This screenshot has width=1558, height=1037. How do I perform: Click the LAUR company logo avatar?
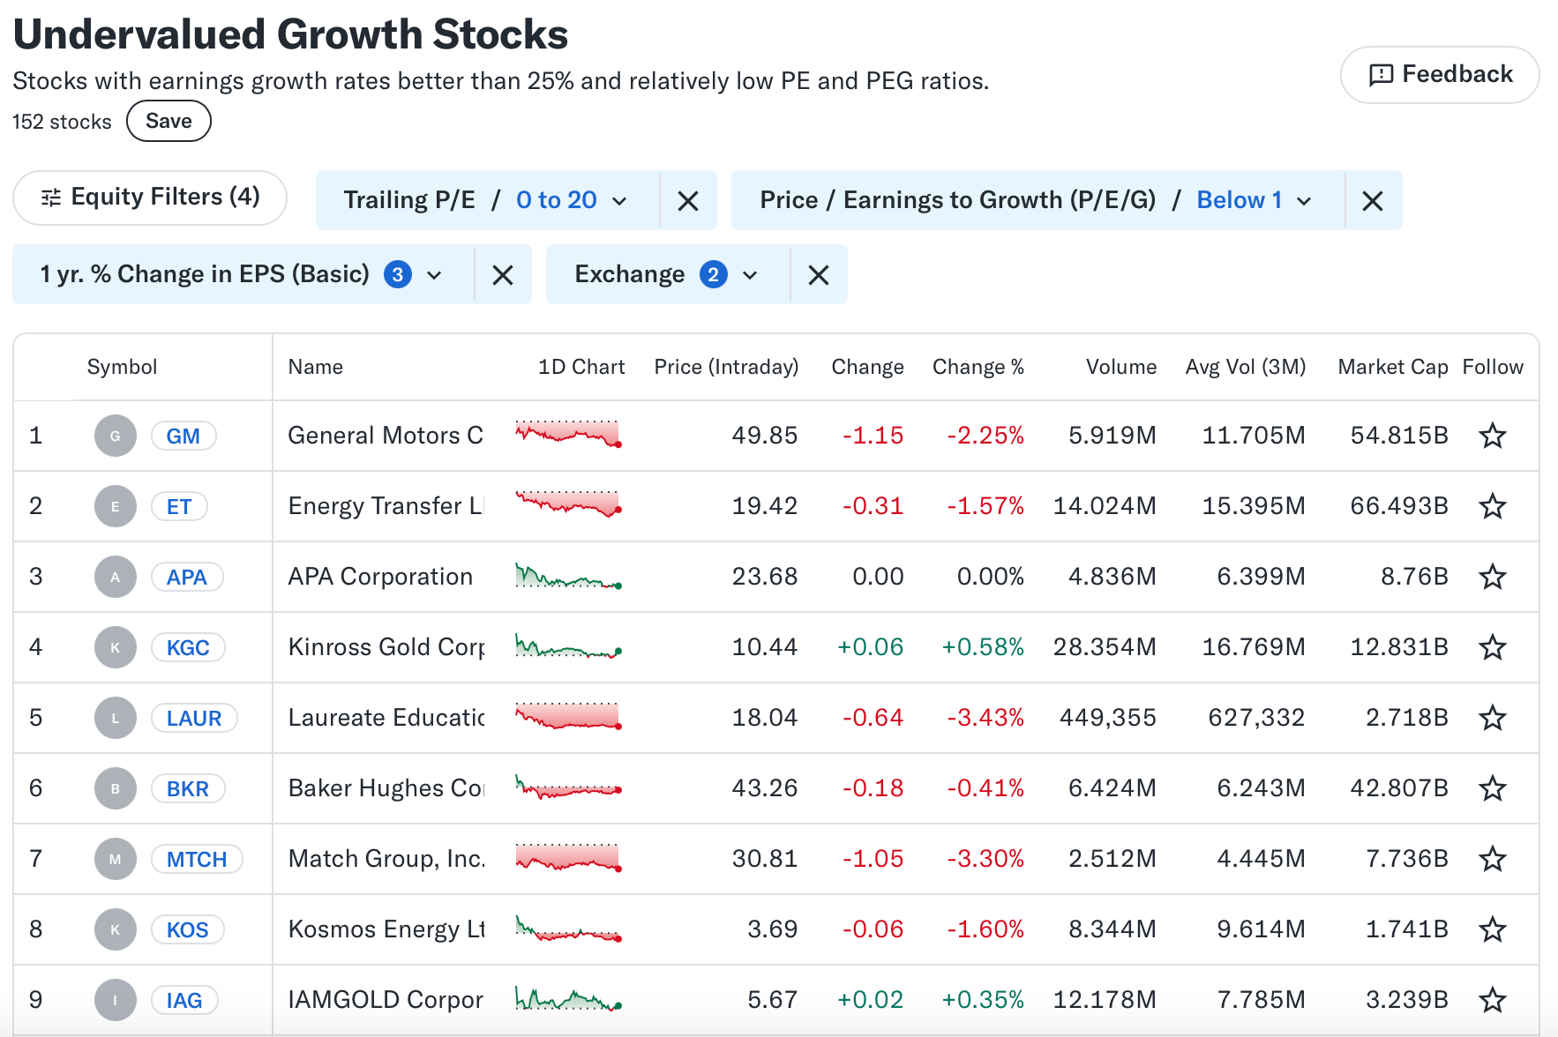click(x=116, y=718)
